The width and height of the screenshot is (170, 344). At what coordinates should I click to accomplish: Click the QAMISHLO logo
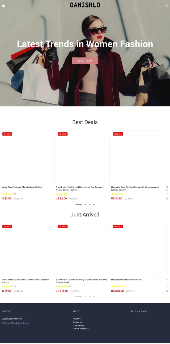pos(85,5)
